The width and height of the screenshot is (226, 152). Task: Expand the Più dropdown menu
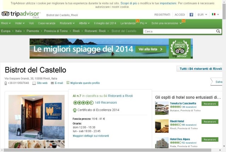point(143,23)
